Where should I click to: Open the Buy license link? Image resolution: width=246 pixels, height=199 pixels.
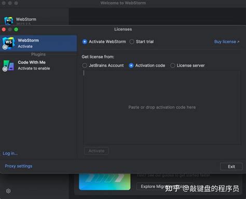point(227,42)
